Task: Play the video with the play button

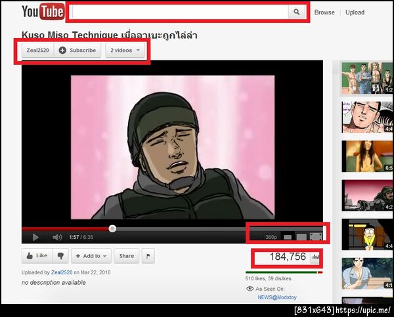Action: [35, 237]
